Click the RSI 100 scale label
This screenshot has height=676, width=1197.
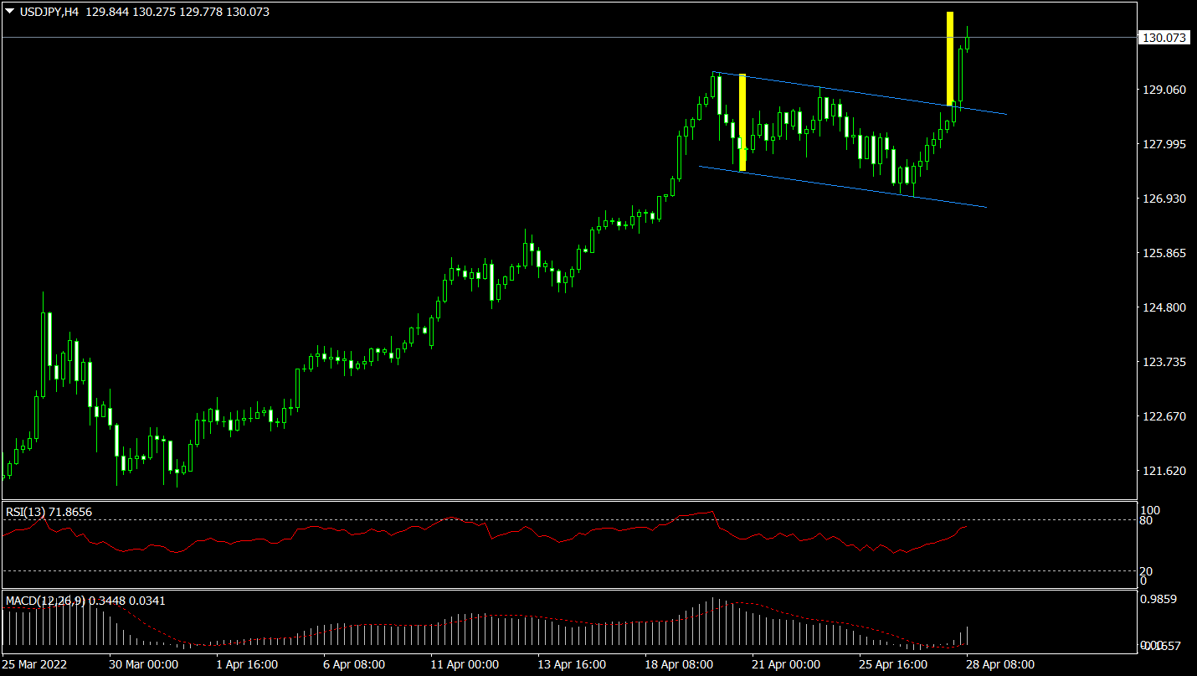click(1151, 510)
